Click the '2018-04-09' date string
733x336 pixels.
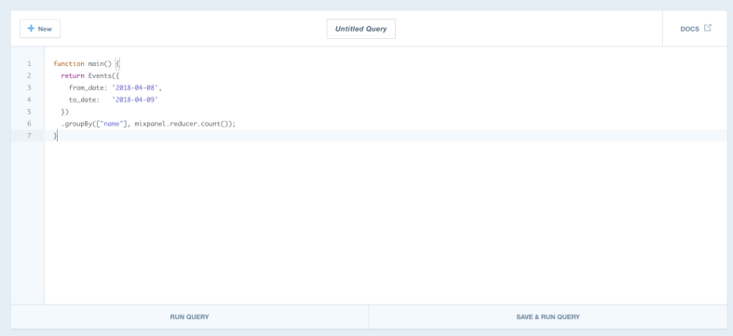pos(135,100)
